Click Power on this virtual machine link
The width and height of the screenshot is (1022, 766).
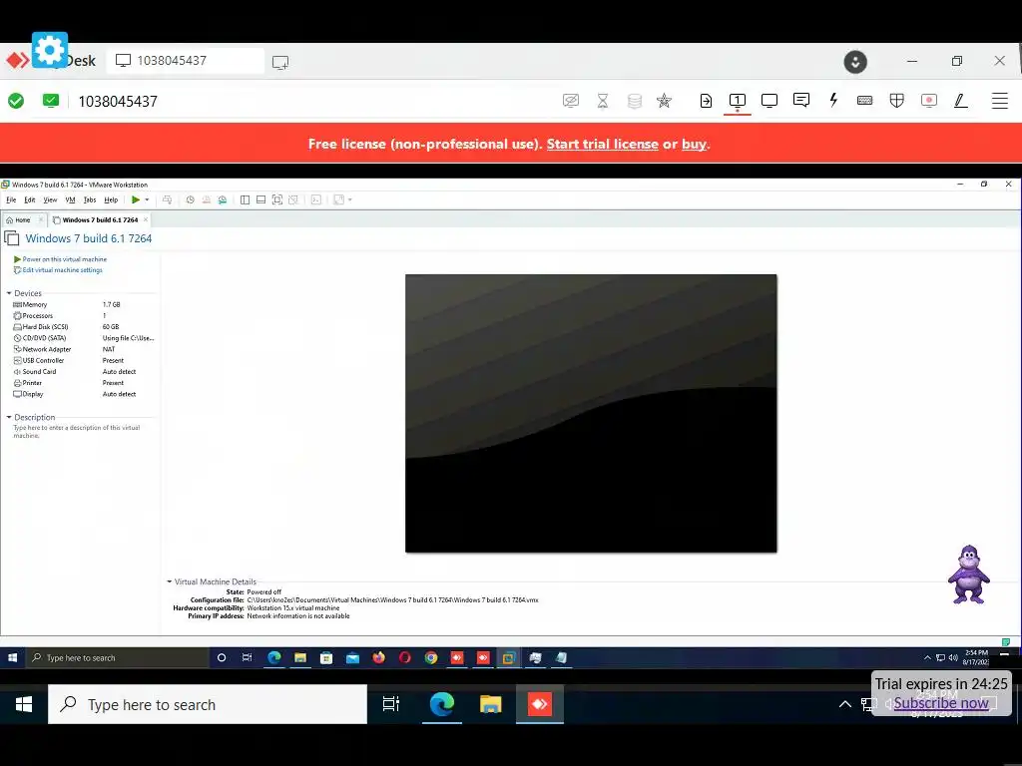coord(65,259)
